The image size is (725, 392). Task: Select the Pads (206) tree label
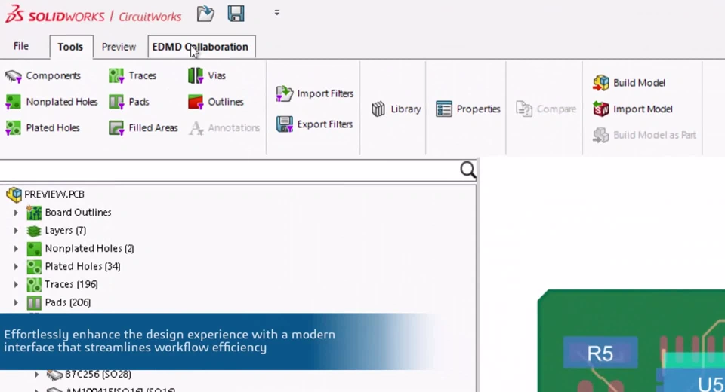pos(68,302)
